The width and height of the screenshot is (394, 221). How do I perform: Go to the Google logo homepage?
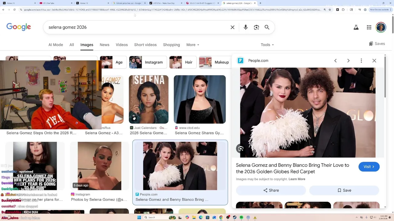[18, 27]
